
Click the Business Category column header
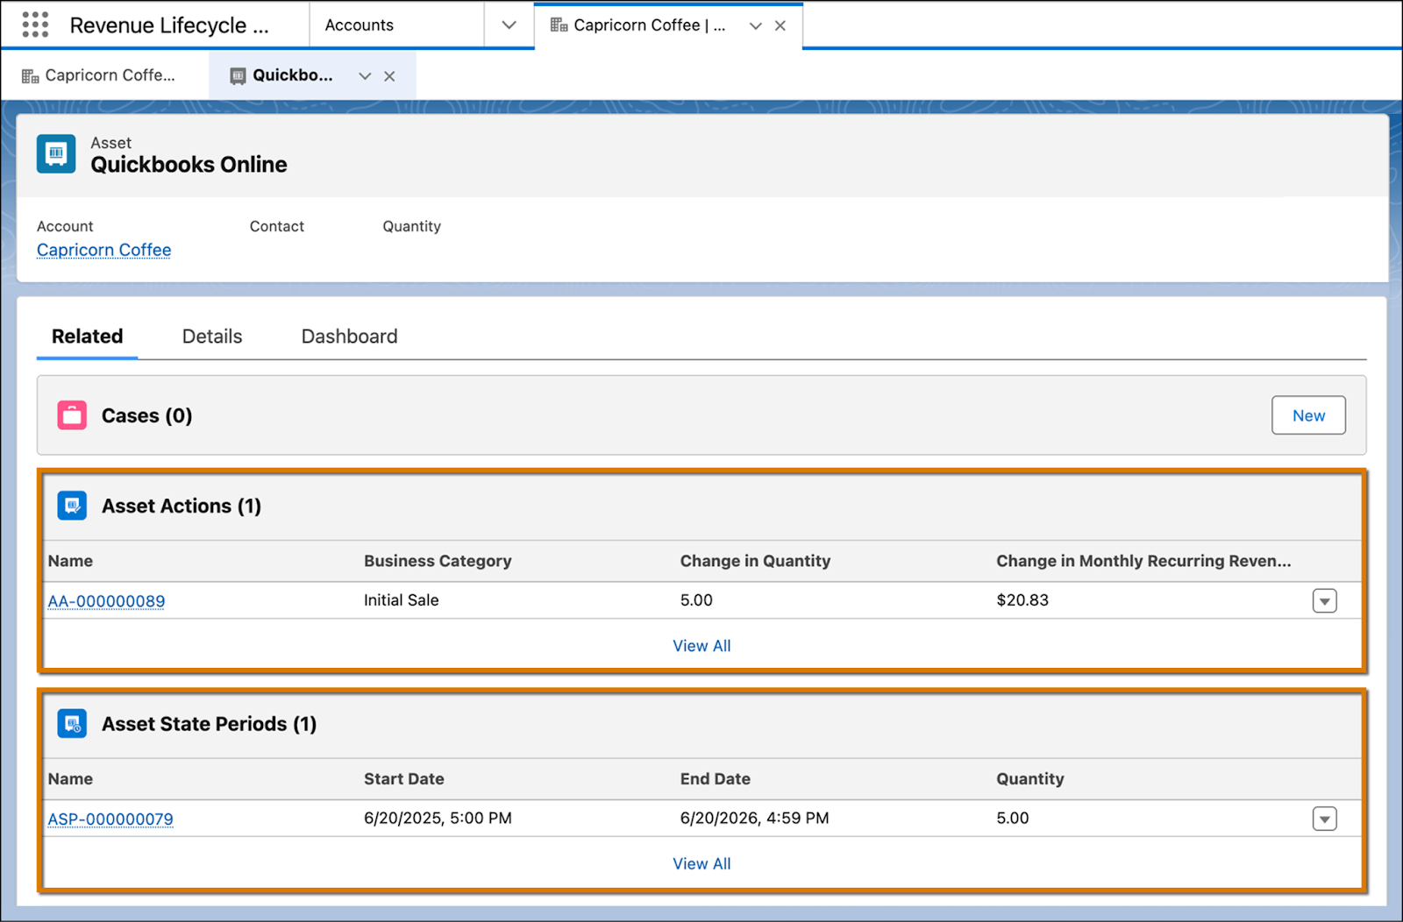pyautogui.click(x=438, y=561)
